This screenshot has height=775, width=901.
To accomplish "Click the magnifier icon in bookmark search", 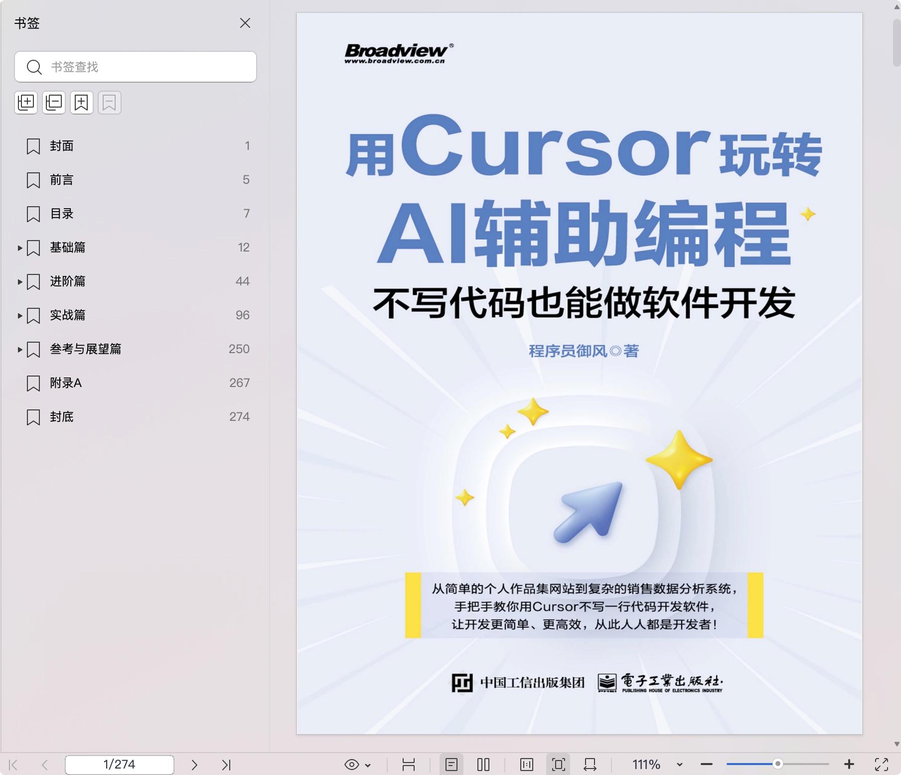I will point(34,67).
